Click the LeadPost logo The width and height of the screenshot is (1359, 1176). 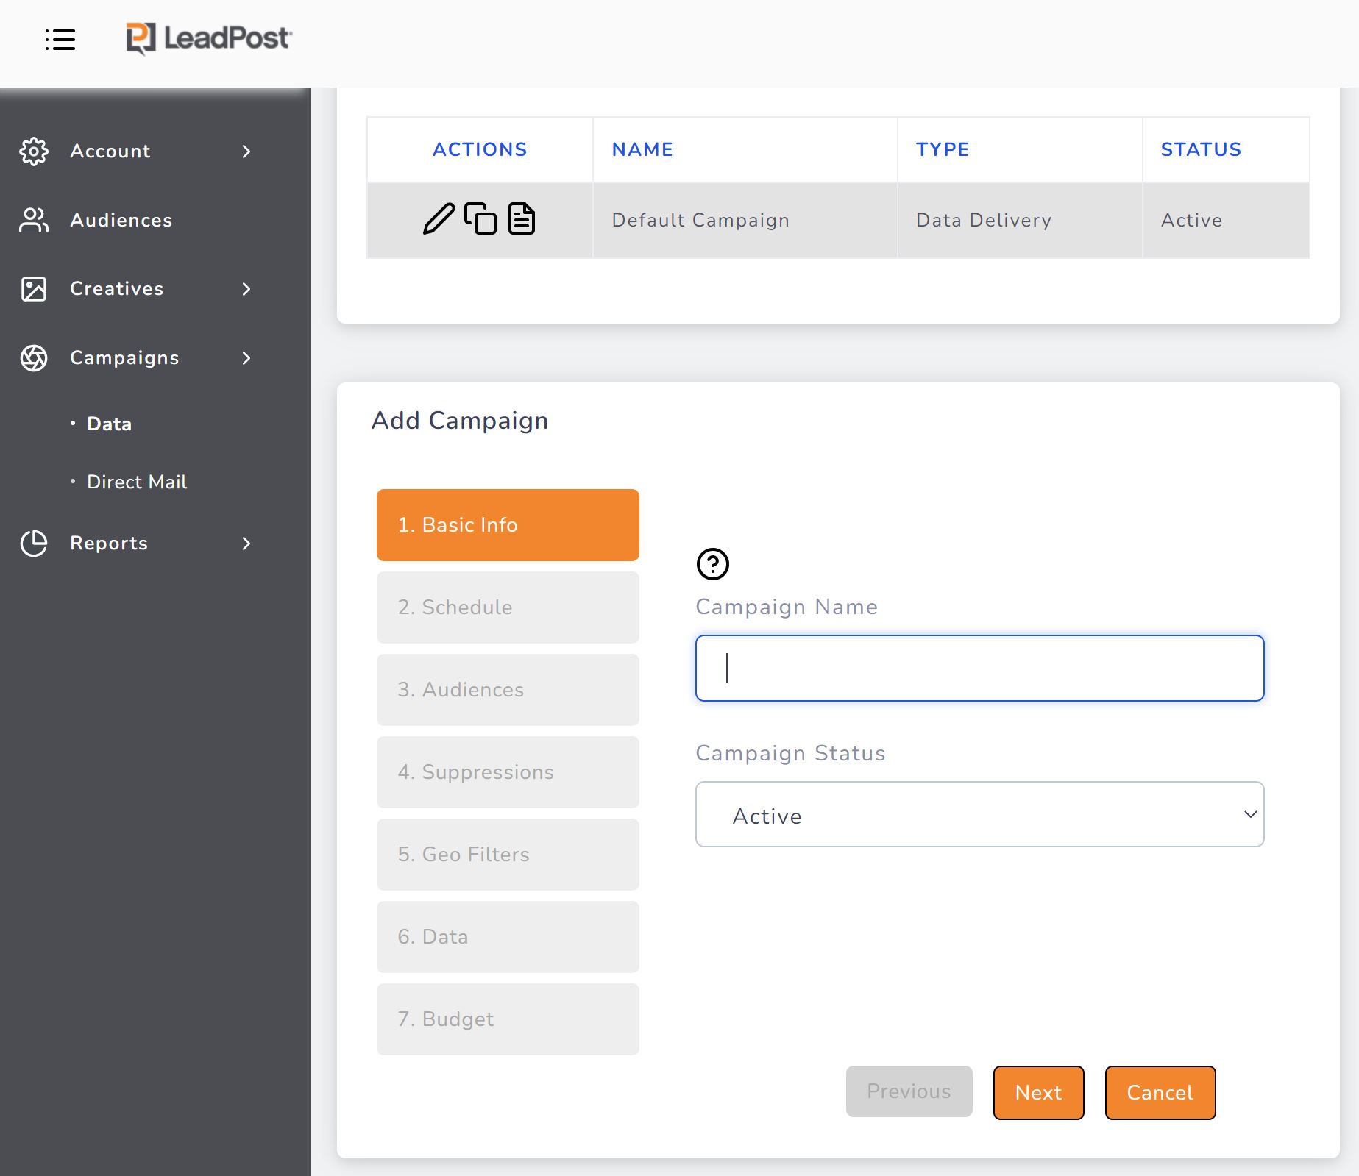(x=208, y=39)
